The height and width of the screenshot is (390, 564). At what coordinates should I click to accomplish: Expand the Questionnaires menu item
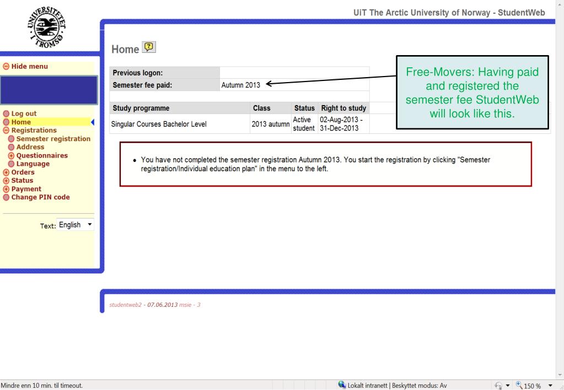[x=10, y=155]
